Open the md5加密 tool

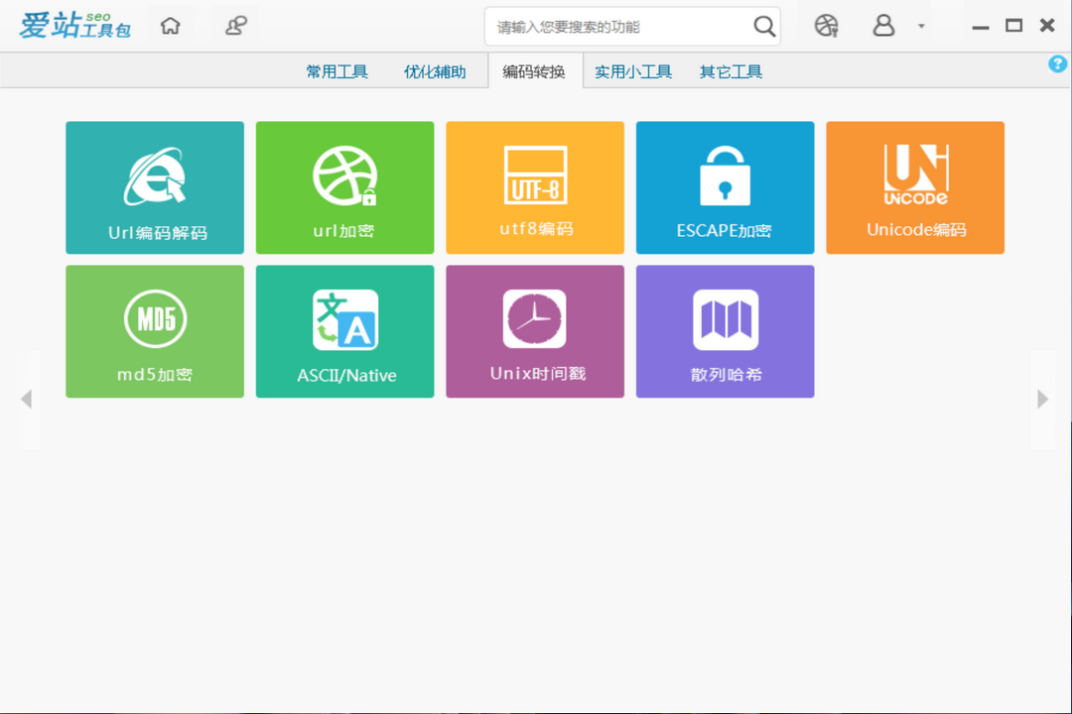point(154,330)
